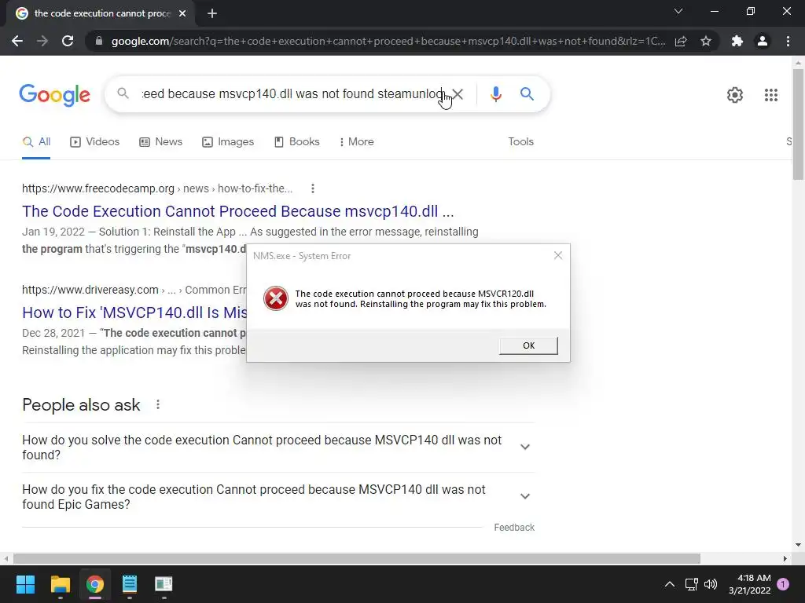Open Chrome's three-dot menu
Screen dimensions: 805x603
788,41
